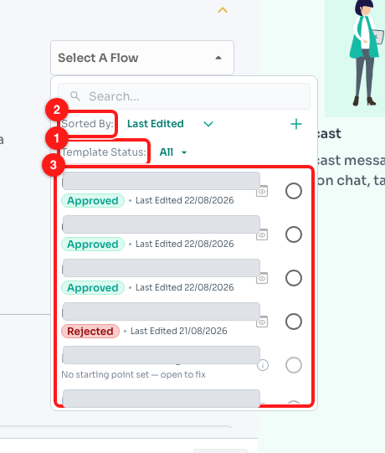Collapse the section with the orange chevron
This screenshot has height=453, width=385.
[223, 10]
